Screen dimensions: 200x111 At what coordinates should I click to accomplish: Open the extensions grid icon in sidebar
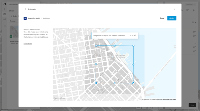tap(4, 26)
